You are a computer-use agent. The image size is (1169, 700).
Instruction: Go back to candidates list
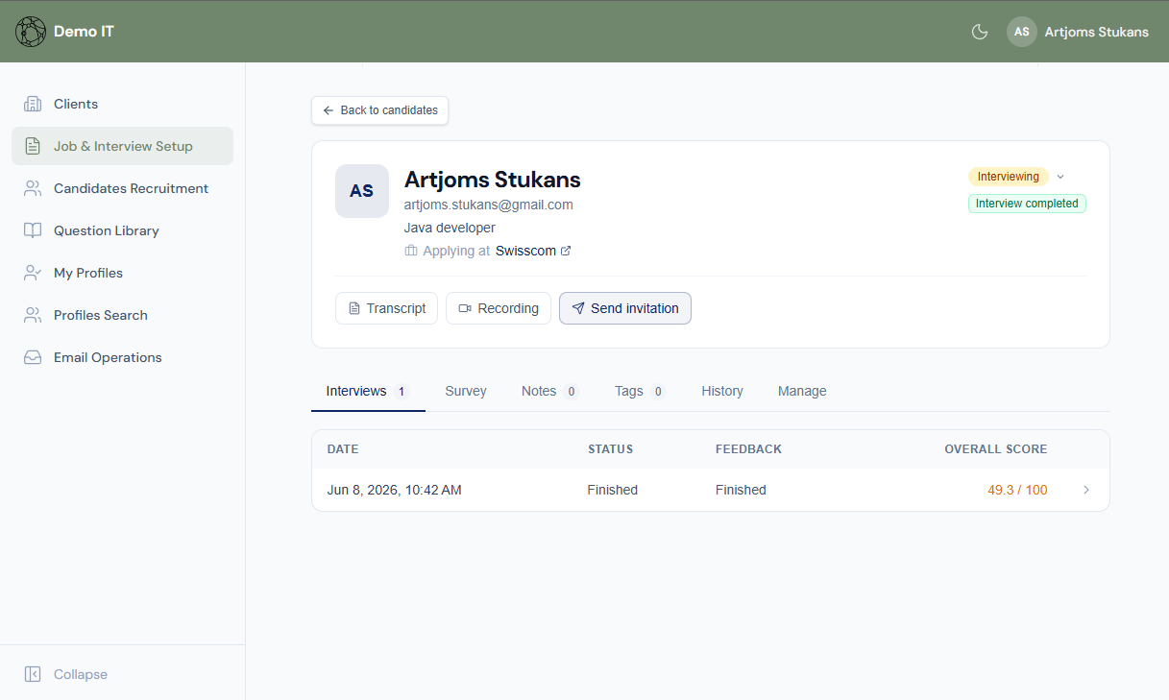coord(379,110)
